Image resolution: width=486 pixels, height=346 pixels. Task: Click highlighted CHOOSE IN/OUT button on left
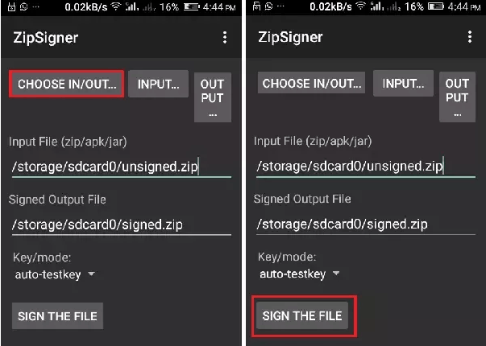67,84
